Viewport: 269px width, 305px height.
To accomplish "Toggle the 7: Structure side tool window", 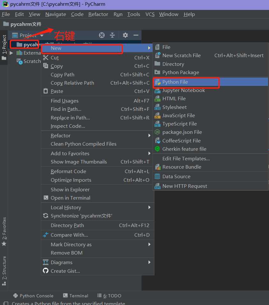I will (x=4, y=271).
